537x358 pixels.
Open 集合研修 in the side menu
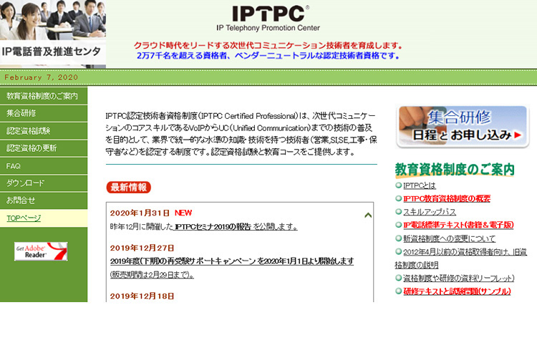(44, 113)
